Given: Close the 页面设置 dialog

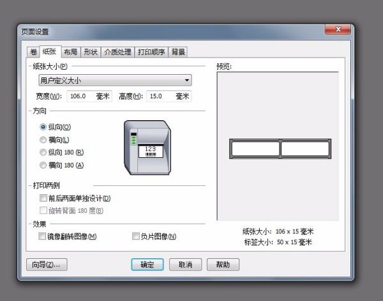Looking at the screenshot, I should 338,29.
